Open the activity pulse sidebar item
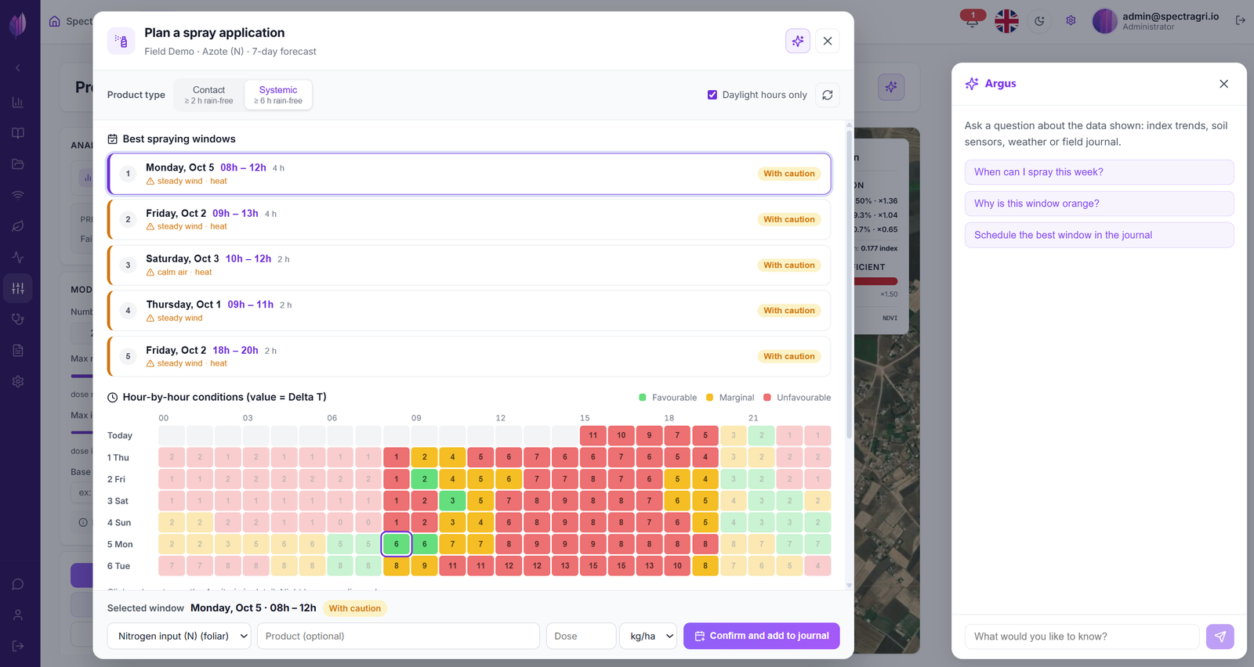1254x667 pixels. [18, 258]
